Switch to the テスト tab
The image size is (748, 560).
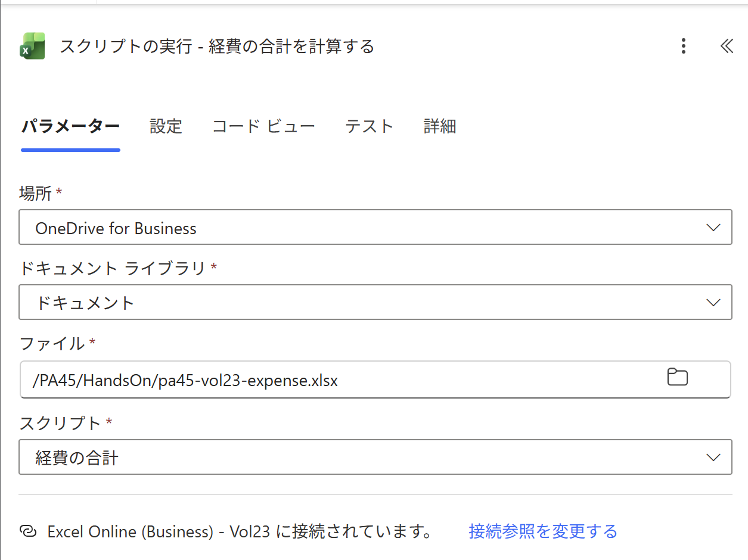(369, 126)
